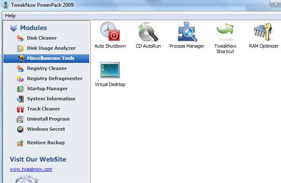Click the Restore Backup box icon
The height and width of the screenshot is (183, 281).
[20, 143]
